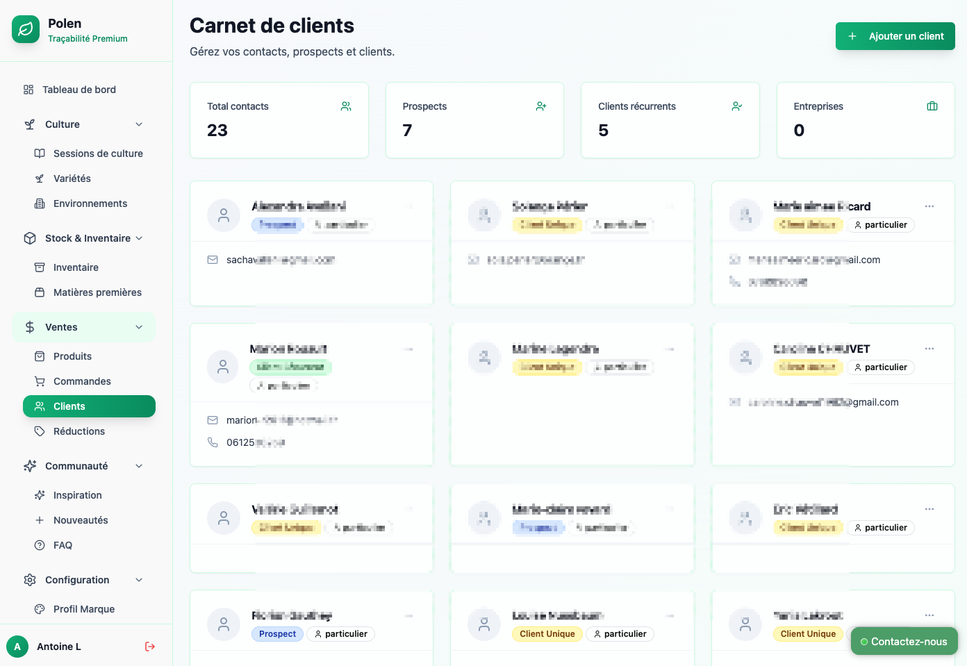967x666 pixels.
Task: Click the Communauté sparkles icon
Action: click(30, 466)
